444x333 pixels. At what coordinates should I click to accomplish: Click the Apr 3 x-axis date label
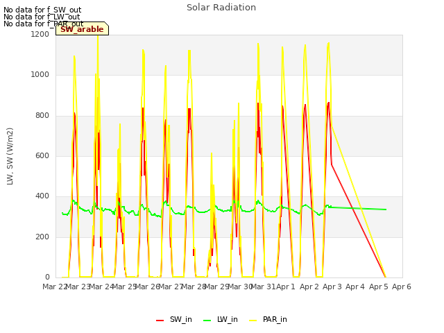click(332, 287)
